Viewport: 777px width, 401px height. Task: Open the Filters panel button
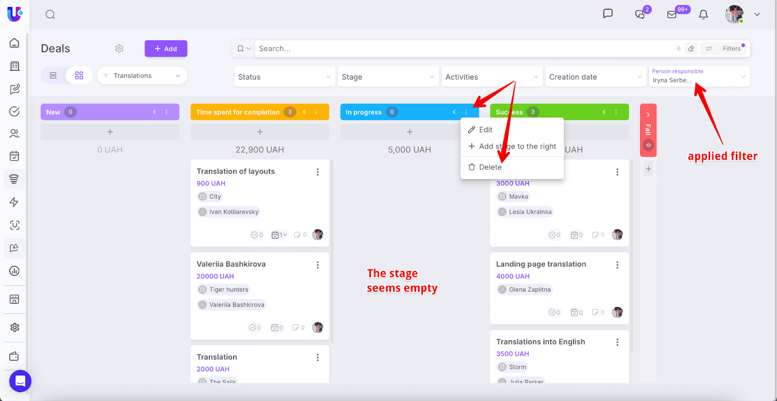click(724, 49)
